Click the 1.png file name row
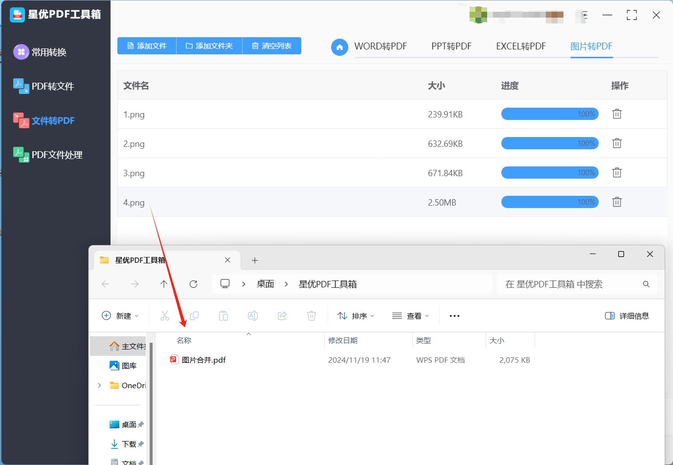The height and width of the screenshot is (465, 673). (392, 114)
